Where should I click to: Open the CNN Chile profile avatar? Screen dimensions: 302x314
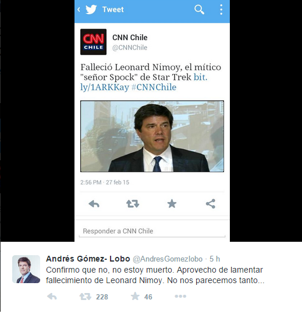point(94,42)
